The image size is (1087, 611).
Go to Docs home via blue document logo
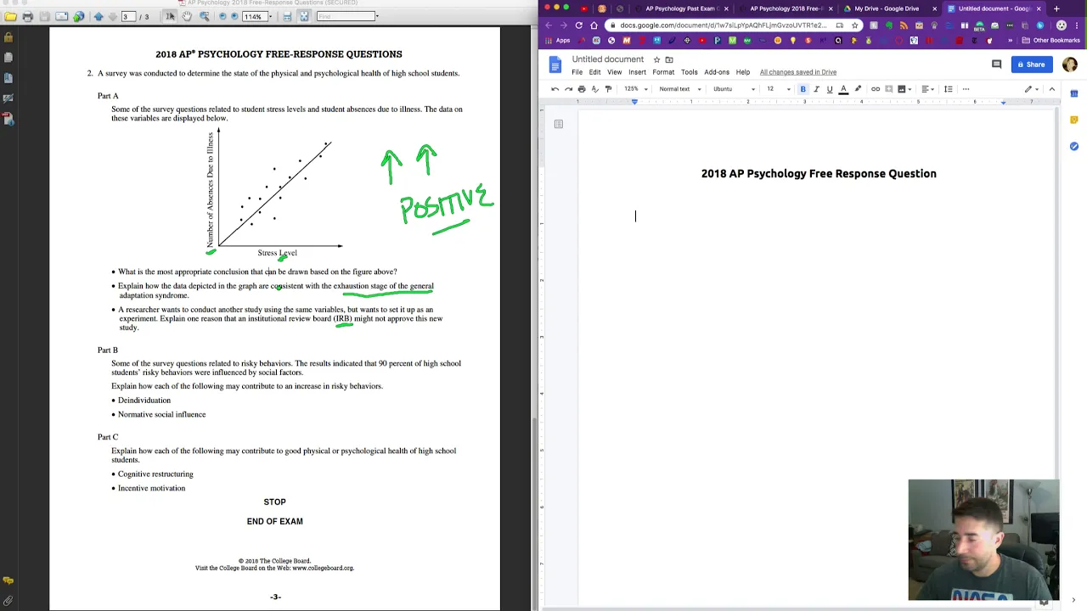[555, 64]
